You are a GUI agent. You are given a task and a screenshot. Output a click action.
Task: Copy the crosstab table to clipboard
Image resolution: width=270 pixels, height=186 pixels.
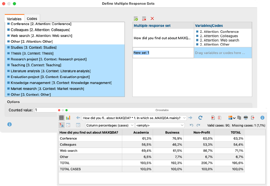pyautogui.click(x=239, y=118)
